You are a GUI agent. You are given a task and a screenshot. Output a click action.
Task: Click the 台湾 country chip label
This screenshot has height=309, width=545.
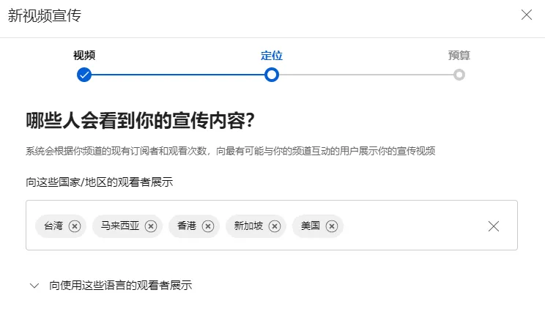53,226
